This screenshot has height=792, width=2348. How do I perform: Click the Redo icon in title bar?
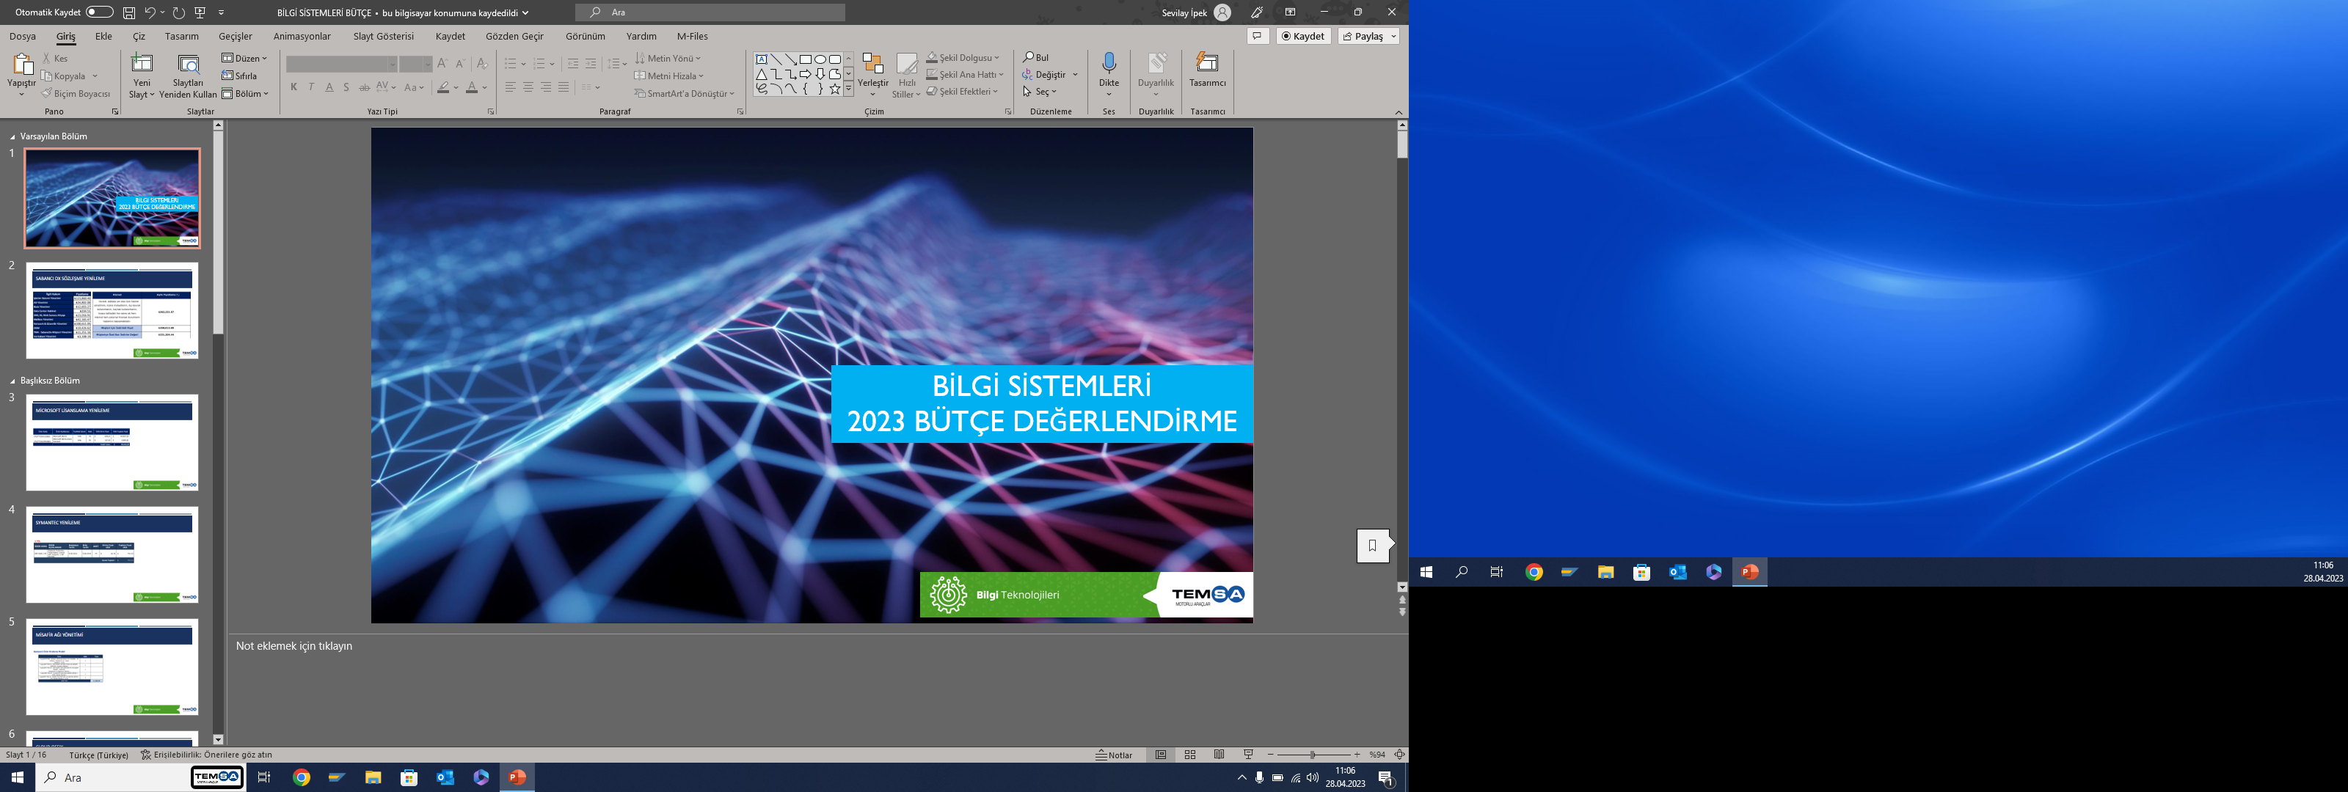178,12
